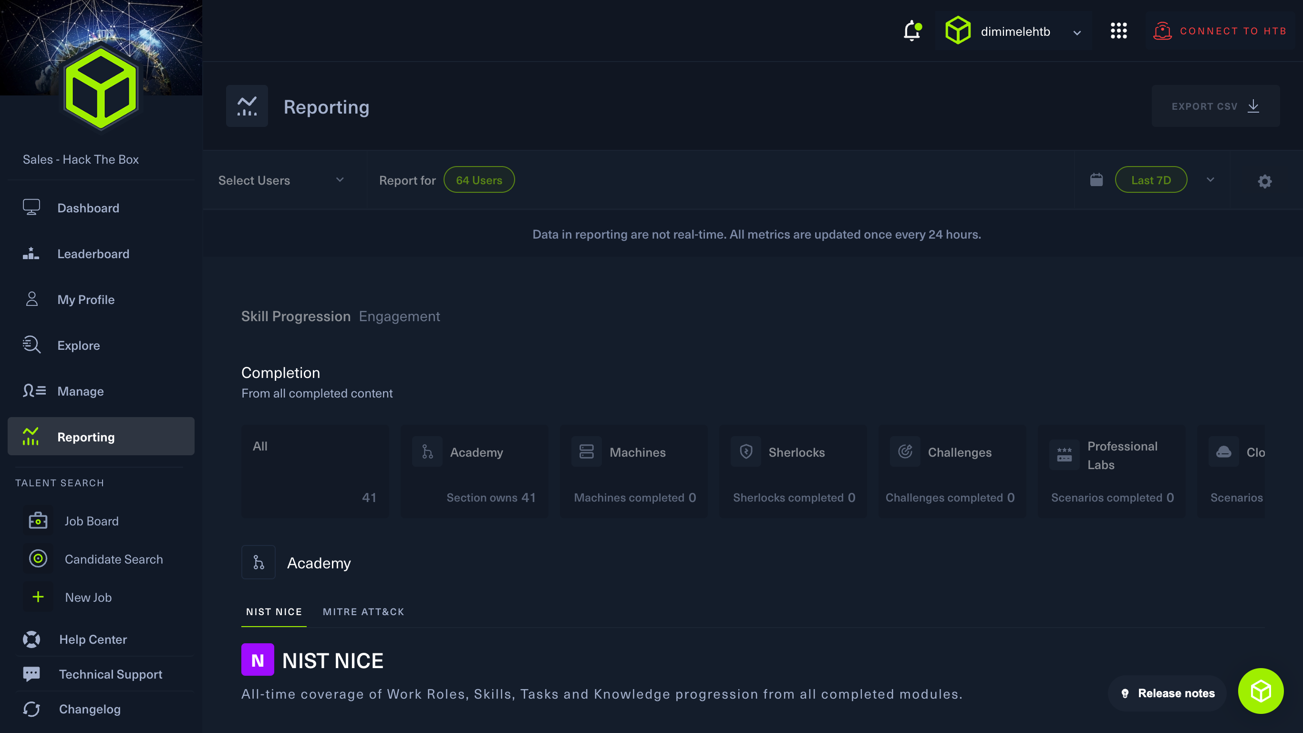The image size is (1303, 733).
Task: Click the cloud icon on the cut-off card
Action: pyautogui.click(x=1223, y=451)
